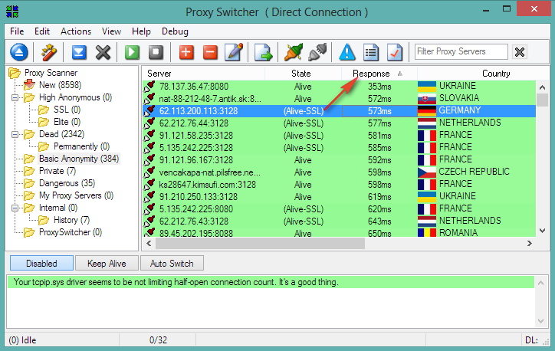Click the server list horizontal scrollbar thumb
555x351 pixels.
[x=260, y=244]
